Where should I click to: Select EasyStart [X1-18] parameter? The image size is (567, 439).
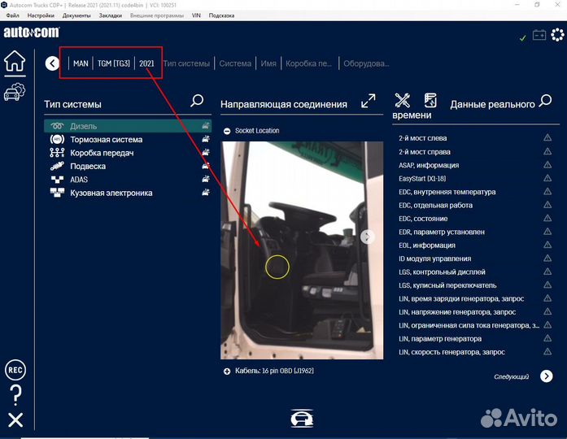tap(422, 179)
